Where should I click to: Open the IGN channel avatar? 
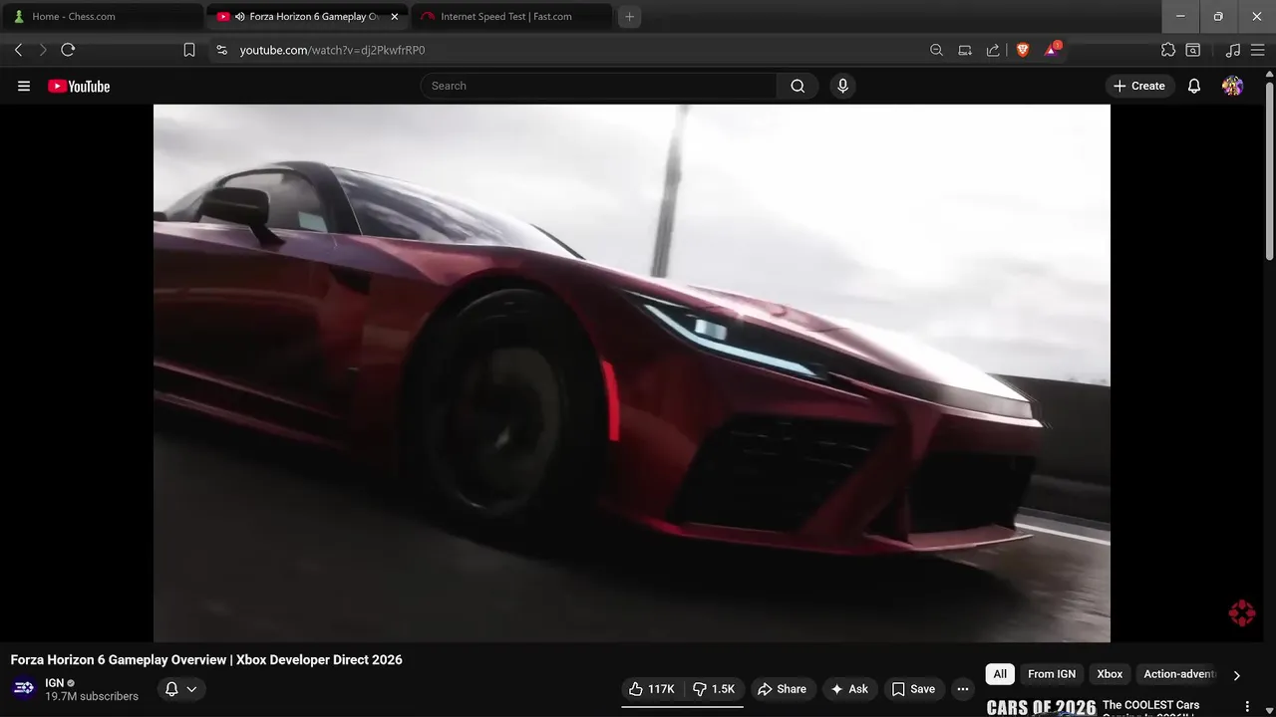point(24,688)
